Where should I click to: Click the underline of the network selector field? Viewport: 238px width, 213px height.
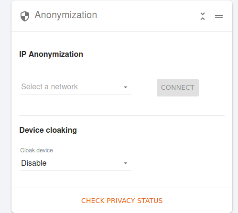76,95
